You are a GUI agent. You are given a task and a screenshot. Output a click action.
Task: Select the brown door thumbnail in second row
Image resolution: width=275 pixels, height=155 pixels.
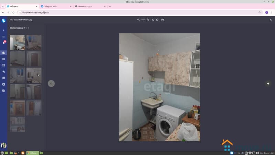(34, 59)
